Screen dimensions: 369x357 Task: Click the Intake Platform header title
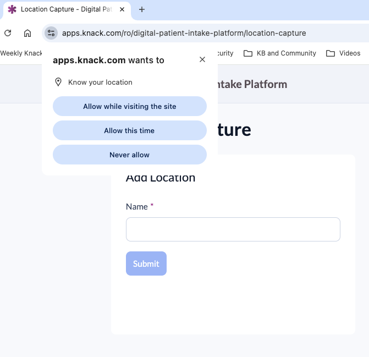click(252, 84)
